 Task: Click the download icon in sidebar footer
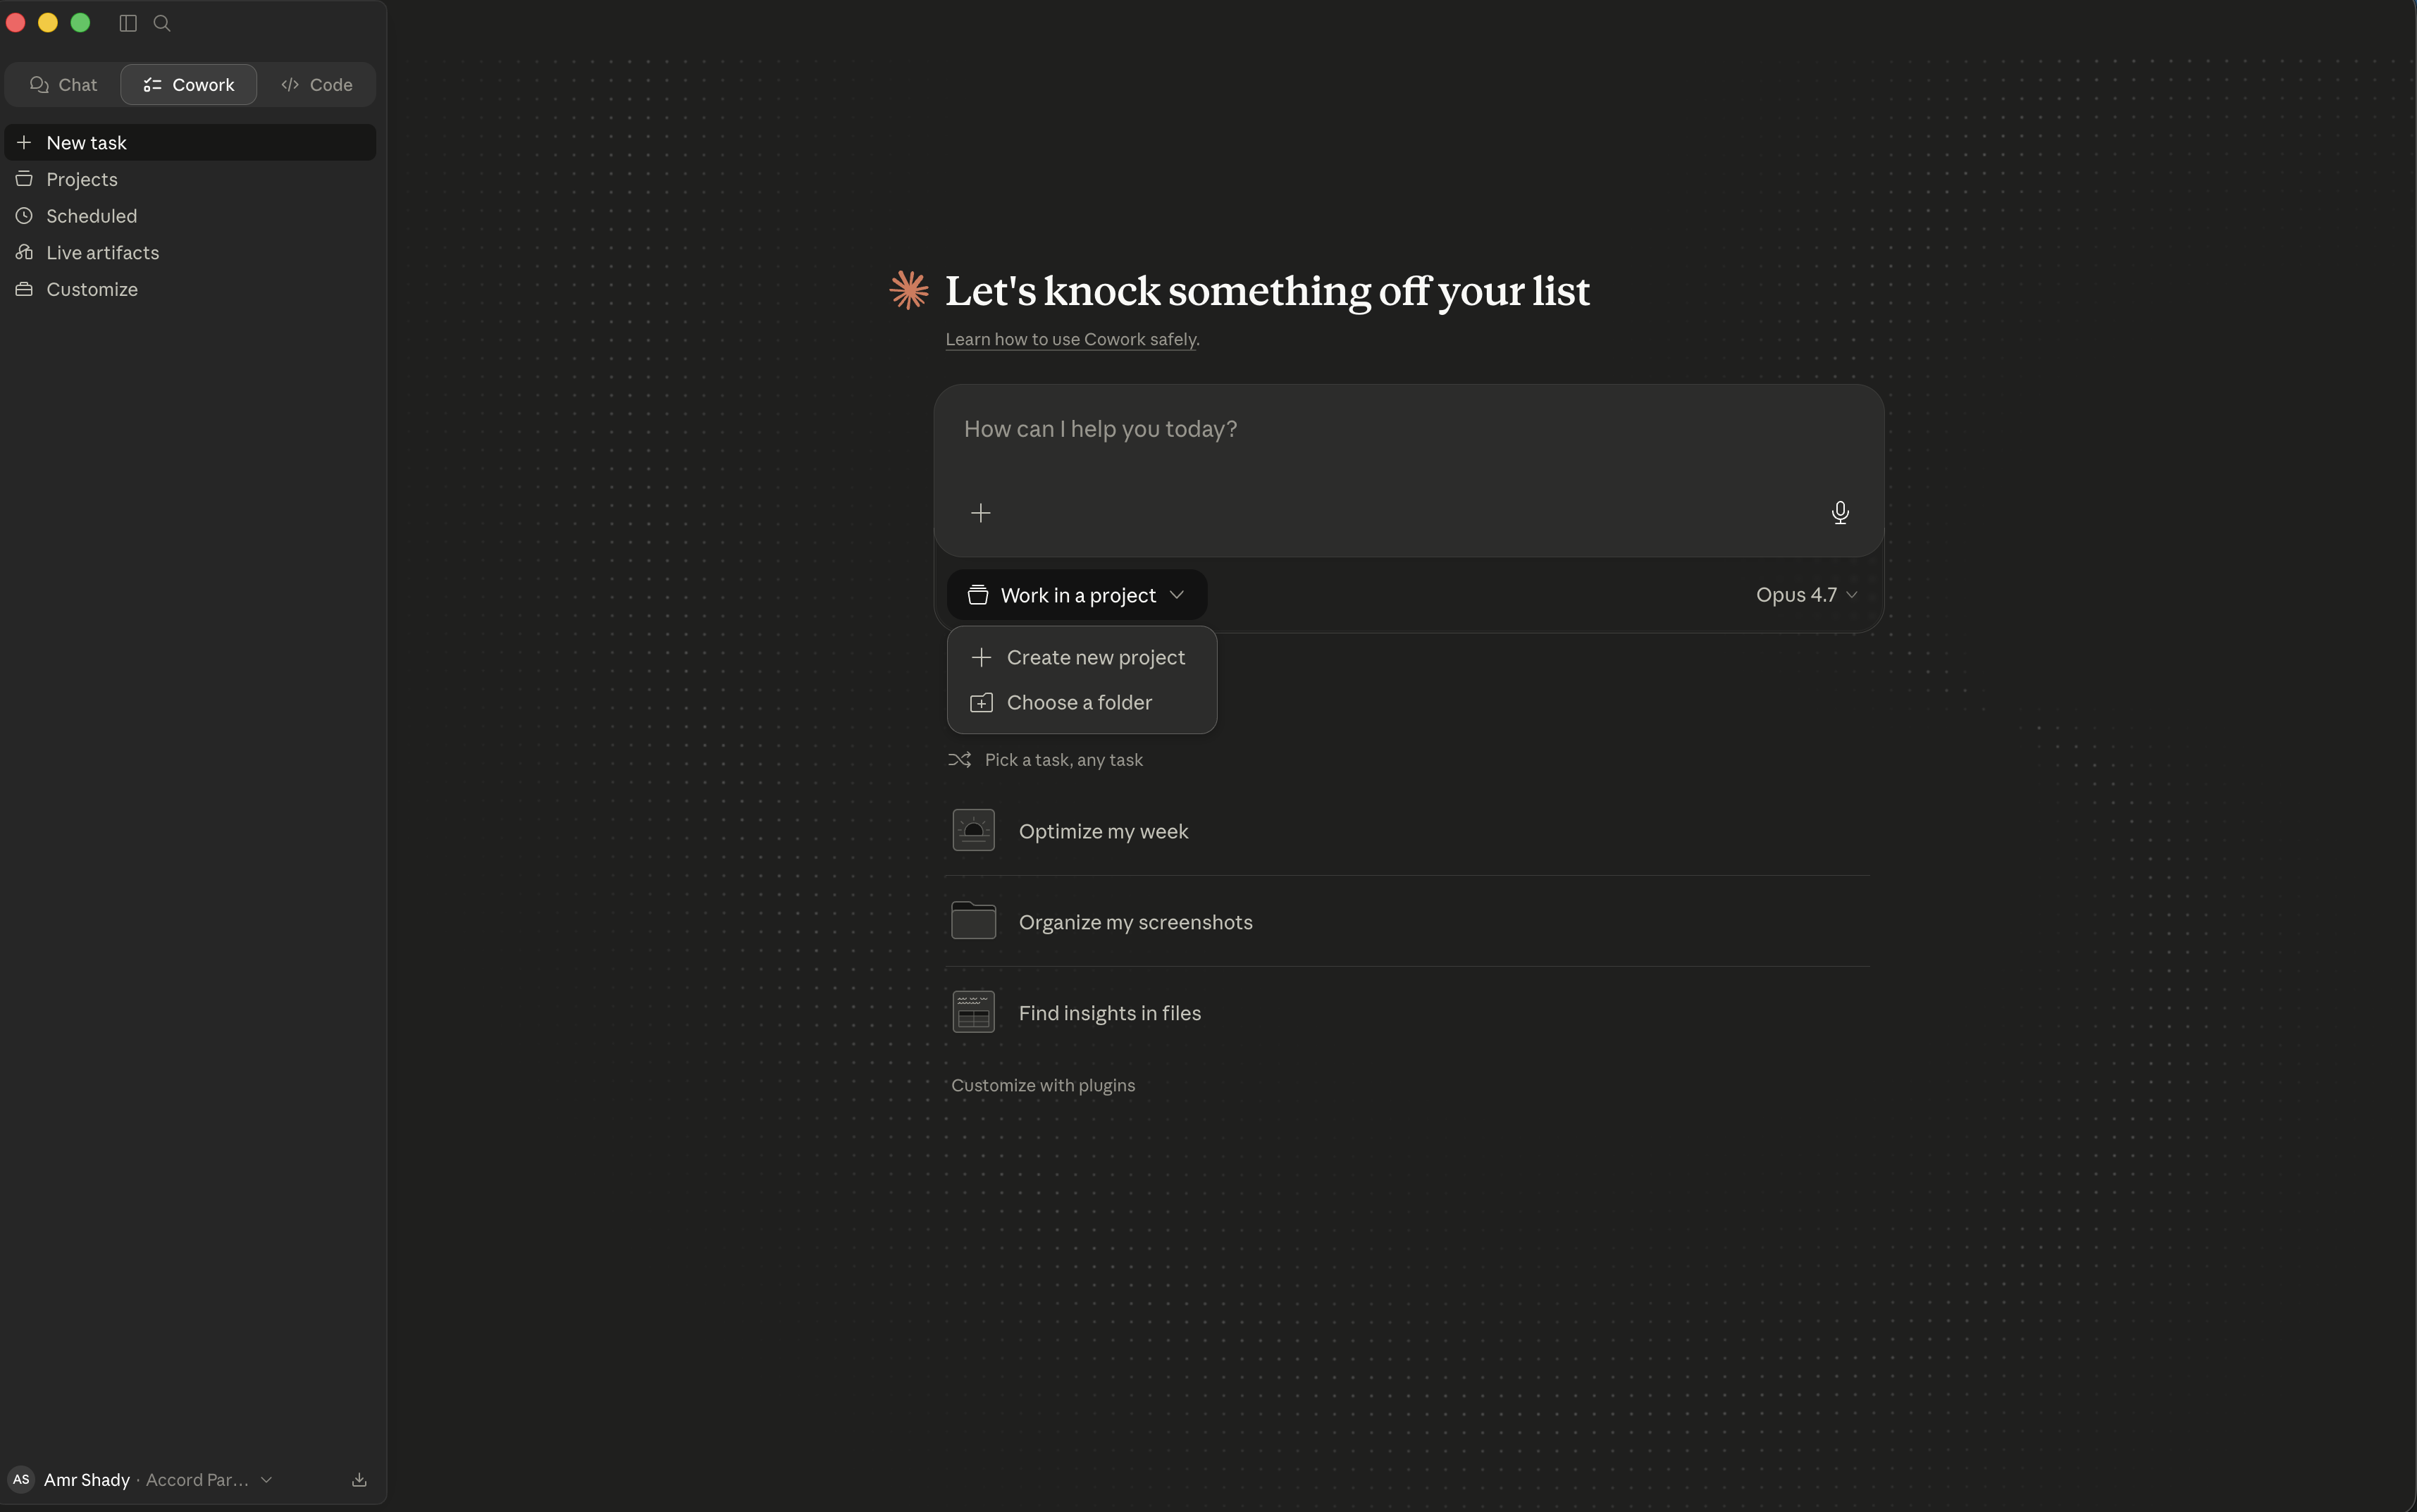tap(360, 1480)
